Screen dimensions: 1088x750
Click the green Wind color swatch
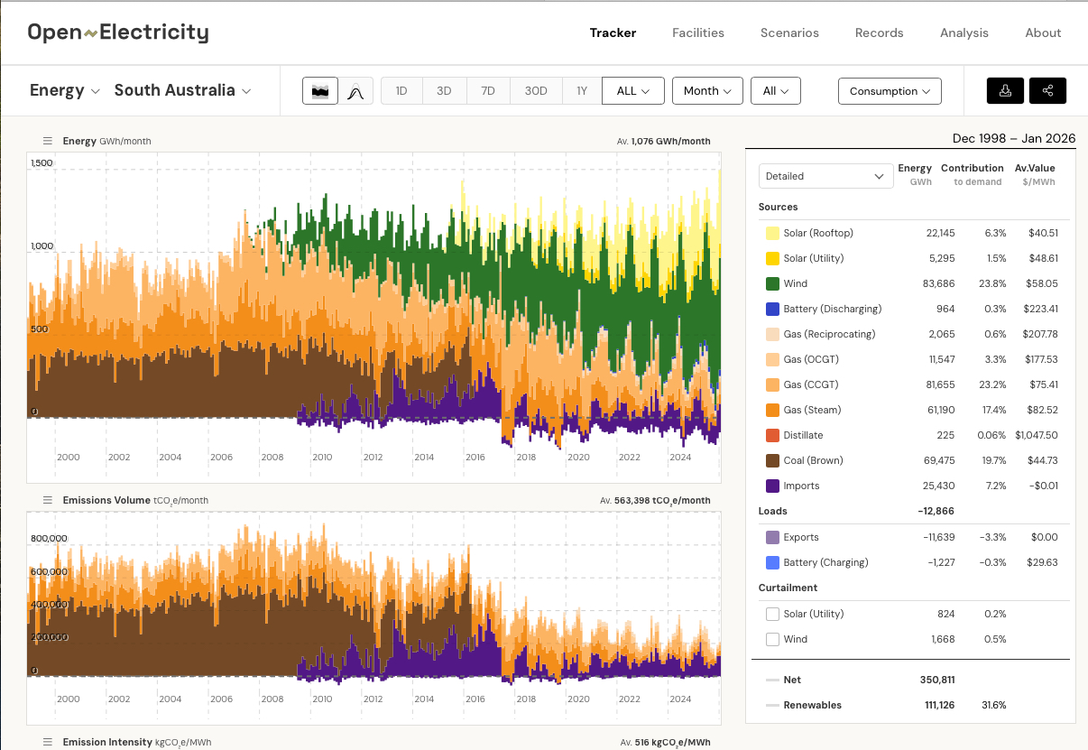(772, 283)
